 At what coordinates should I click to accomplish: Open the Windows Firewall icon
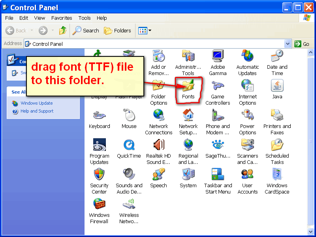[99, 203]
